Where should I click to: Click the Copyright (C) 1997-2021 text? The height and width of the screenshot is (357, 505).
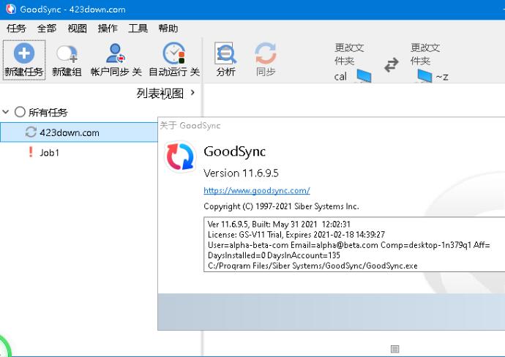[281, 206]
